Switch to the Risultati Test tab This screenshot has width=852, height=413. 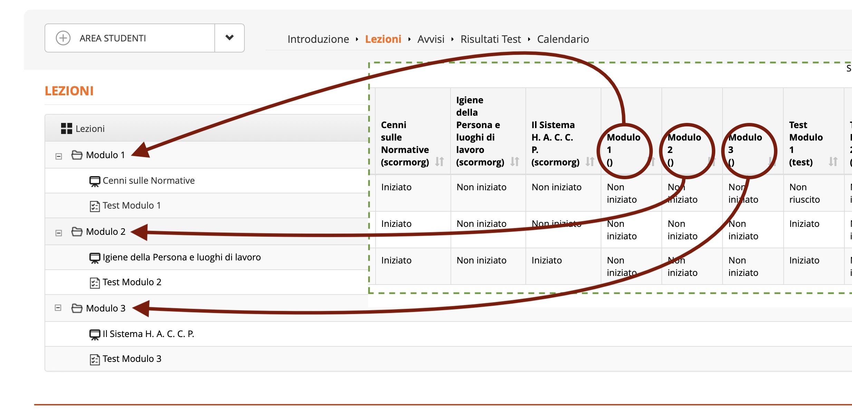[x=490, y=39]
